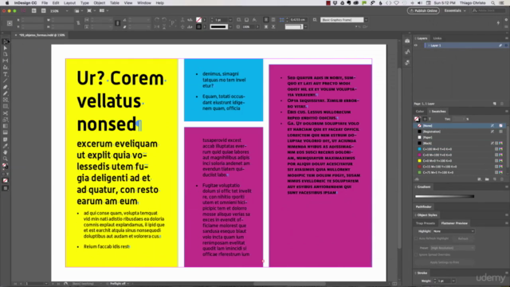
Task: Check Ignore Spread Overrides checkbox
Action: [x=416, y=255]
